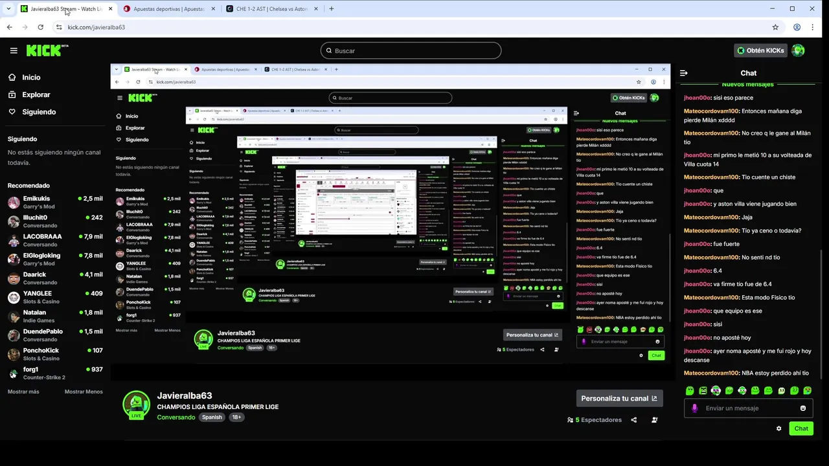Open the browser profile icon
The height and width of the screenshot is (466, 829).
tap(797, 27)
